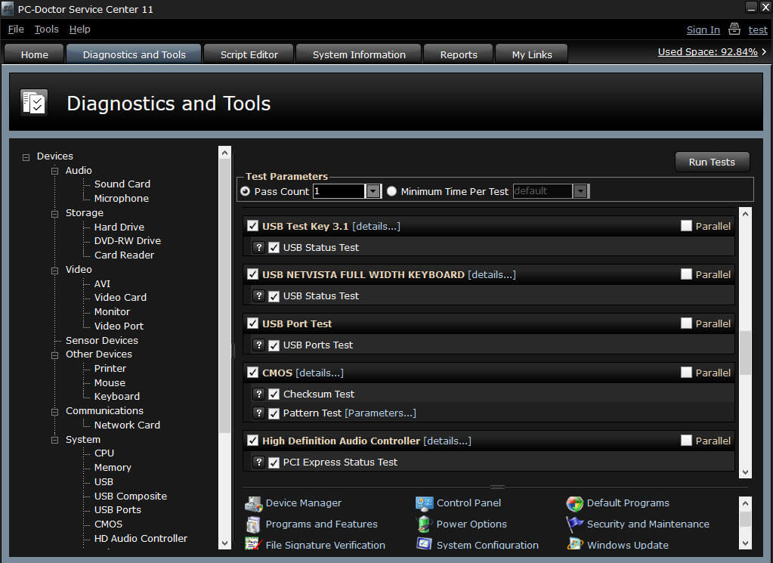Click the Run Tests button
773x563 pixels.
point(712,162)
